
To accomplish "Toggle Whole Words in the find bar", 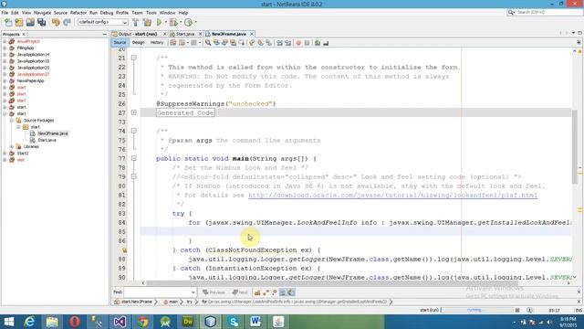I will [x=266, y=292].
